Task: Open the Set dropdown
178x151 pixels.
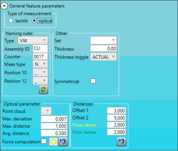Action: (103, 40)
